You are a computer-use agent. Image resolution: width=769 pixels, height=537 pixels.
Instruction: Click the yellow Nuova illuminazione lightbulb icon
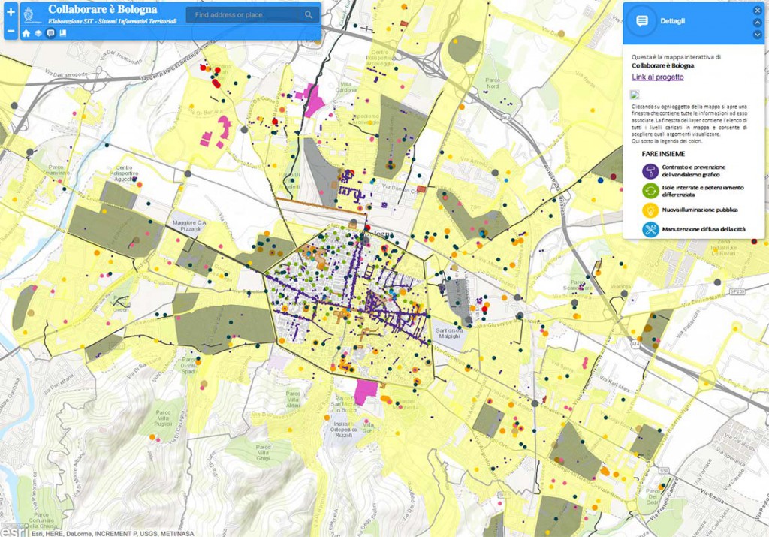pyautogui.click(x=650, y=210)
